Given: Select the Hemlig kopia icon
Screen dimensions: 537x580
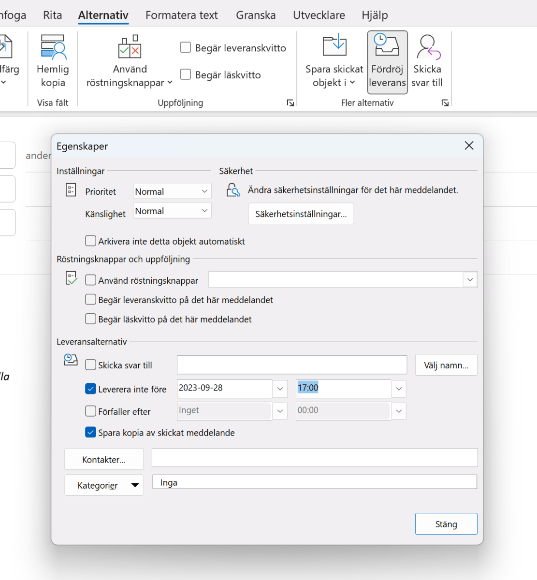Looking at the screenshot, I should (52, 46).
